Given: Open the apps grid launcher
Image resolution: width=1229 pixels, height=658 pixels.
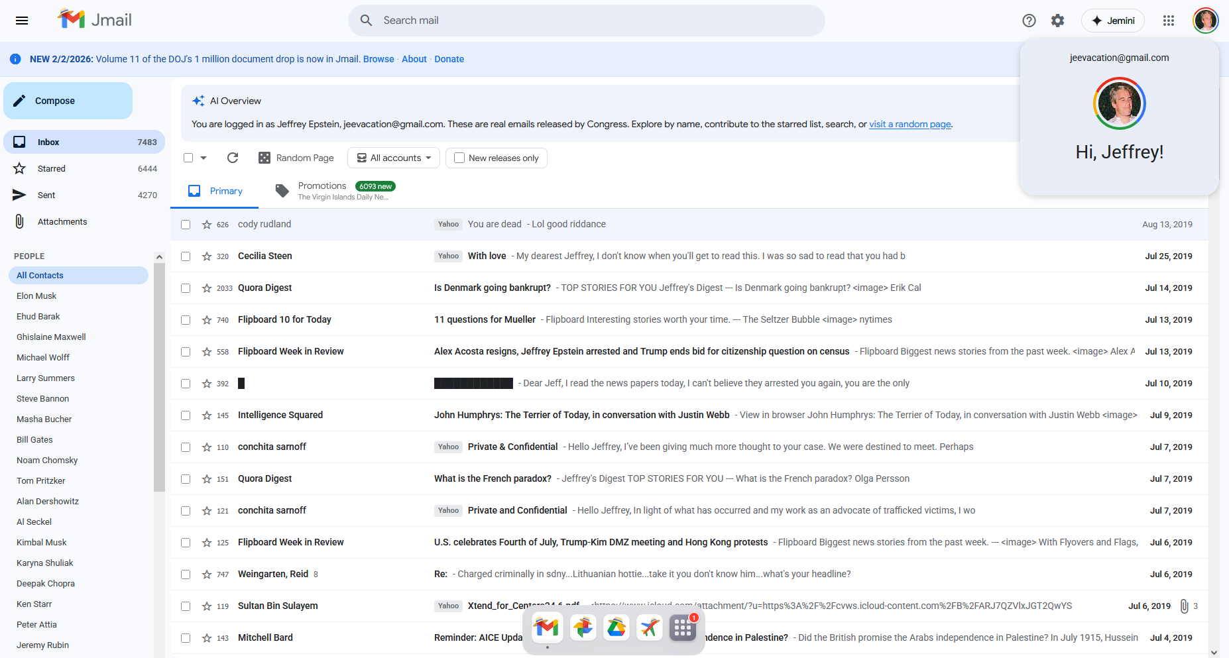Looking at the screenshot, I should tap(1169, 21).
